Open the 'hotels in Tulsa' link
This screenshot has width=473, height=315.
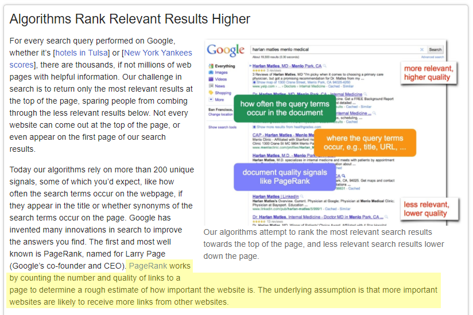tap(82, 53)
